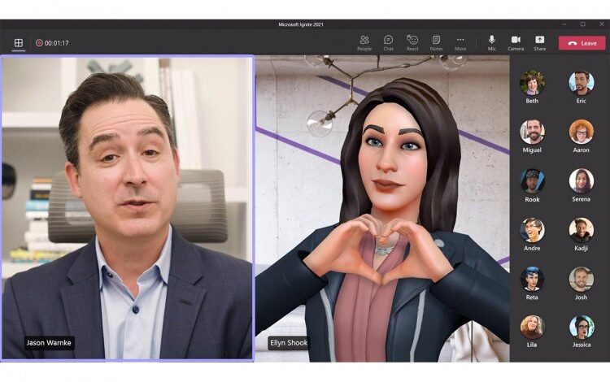
Task: Select Eric's participant avatar
Action: (x=581, y=83)
